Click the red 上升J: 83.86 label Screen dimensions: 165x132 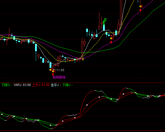[41, 85]
